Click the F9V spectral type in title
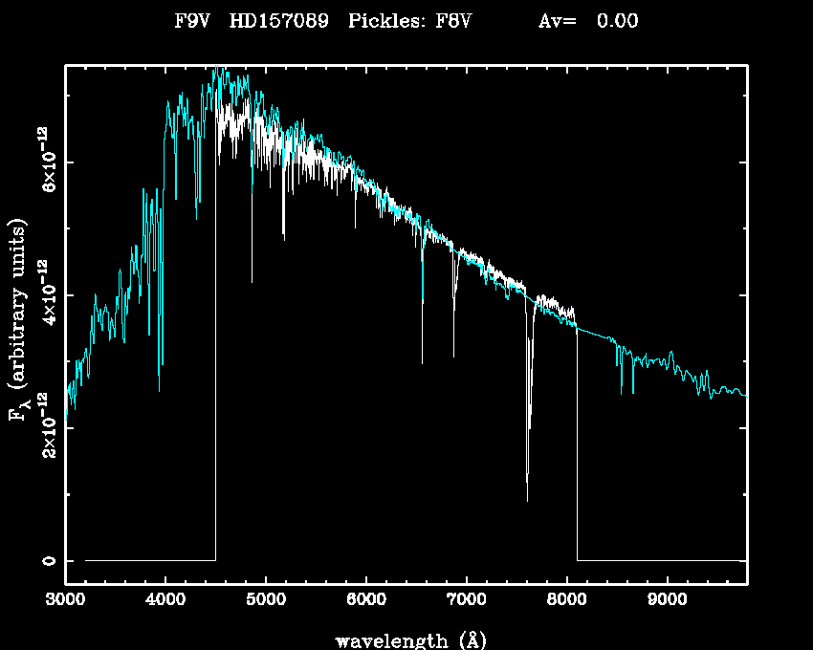The width and height of the screenshot is (813, 650). tap(194, 22)
